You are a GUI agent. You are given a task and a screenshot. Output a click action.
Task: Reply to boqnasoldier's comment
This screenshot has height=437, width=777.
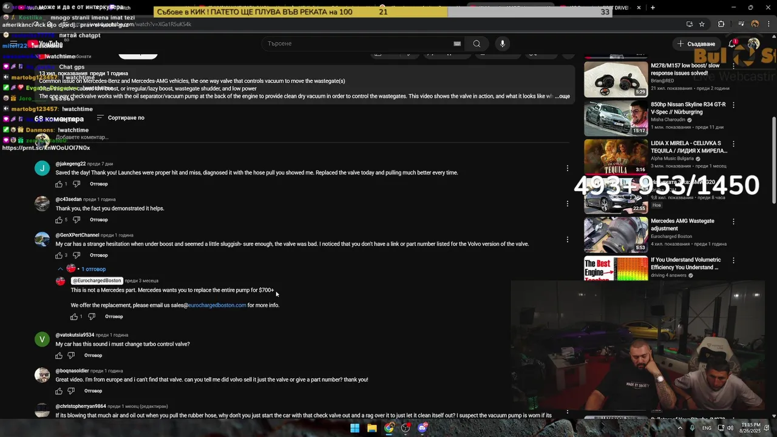[x=93, y=391]
